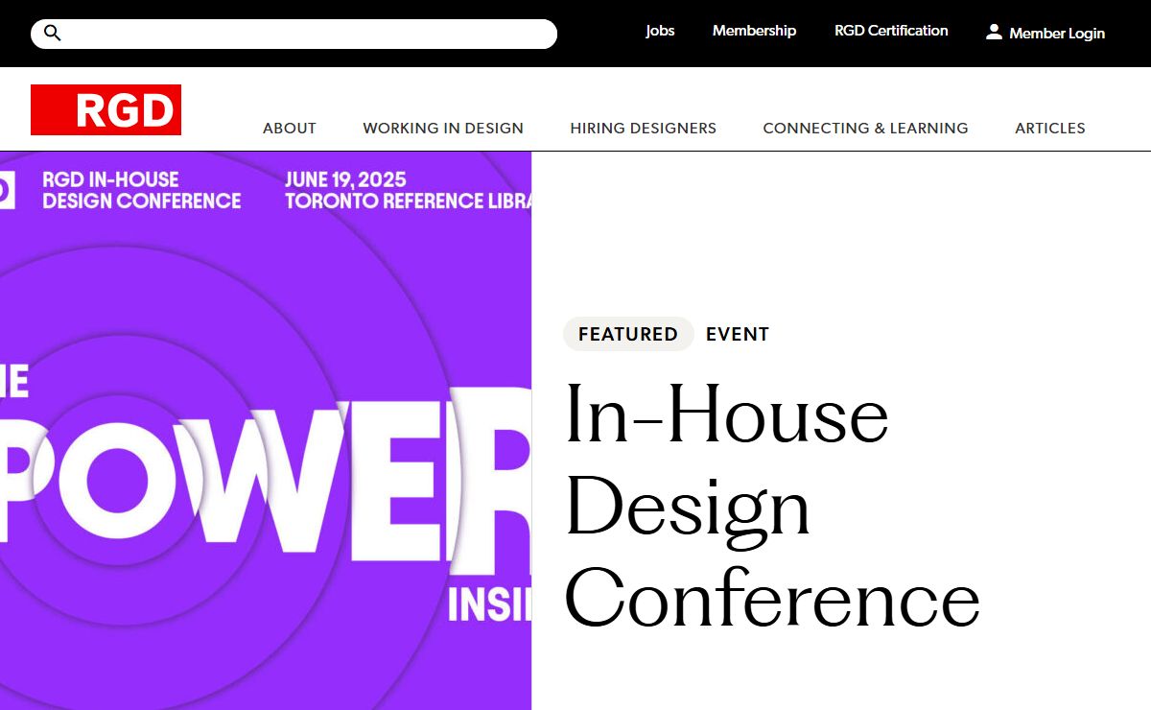Focus the search input field

point(294,34)
